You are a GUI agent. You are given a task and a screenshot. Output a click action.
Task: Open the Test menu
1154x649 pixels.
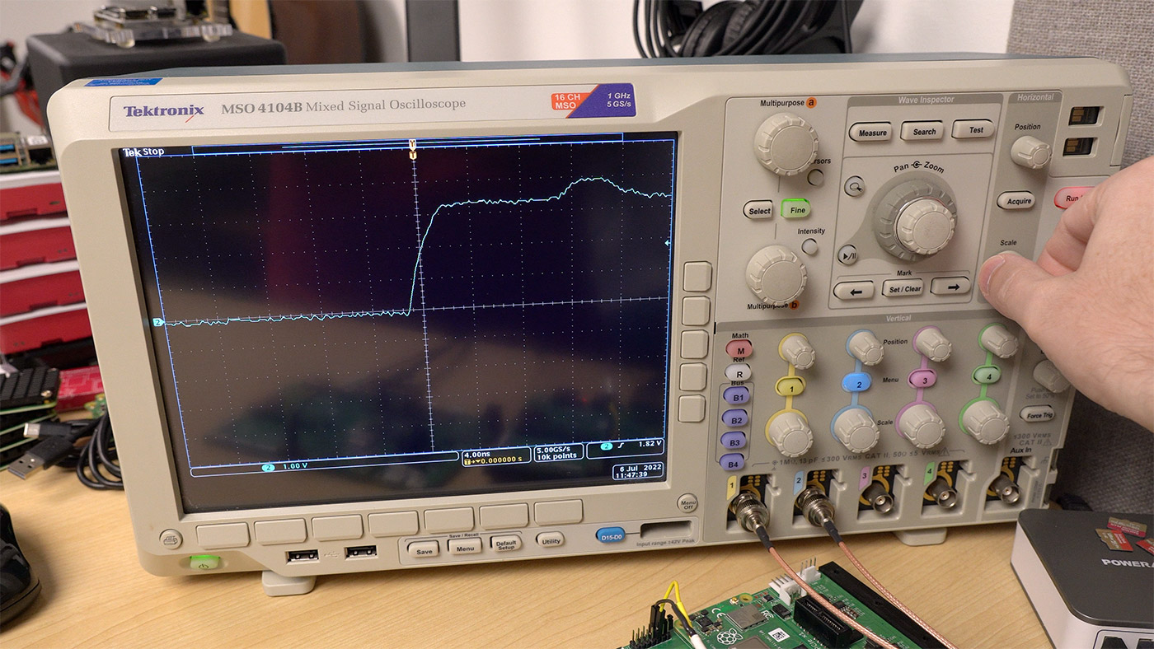click(x=973, y=129)
